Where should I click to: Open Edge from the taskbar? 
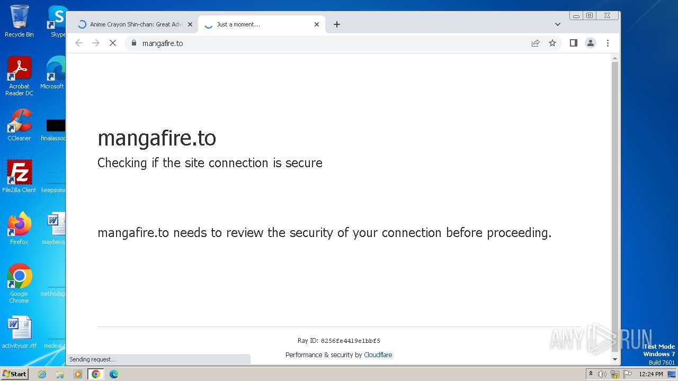(113, 374)
